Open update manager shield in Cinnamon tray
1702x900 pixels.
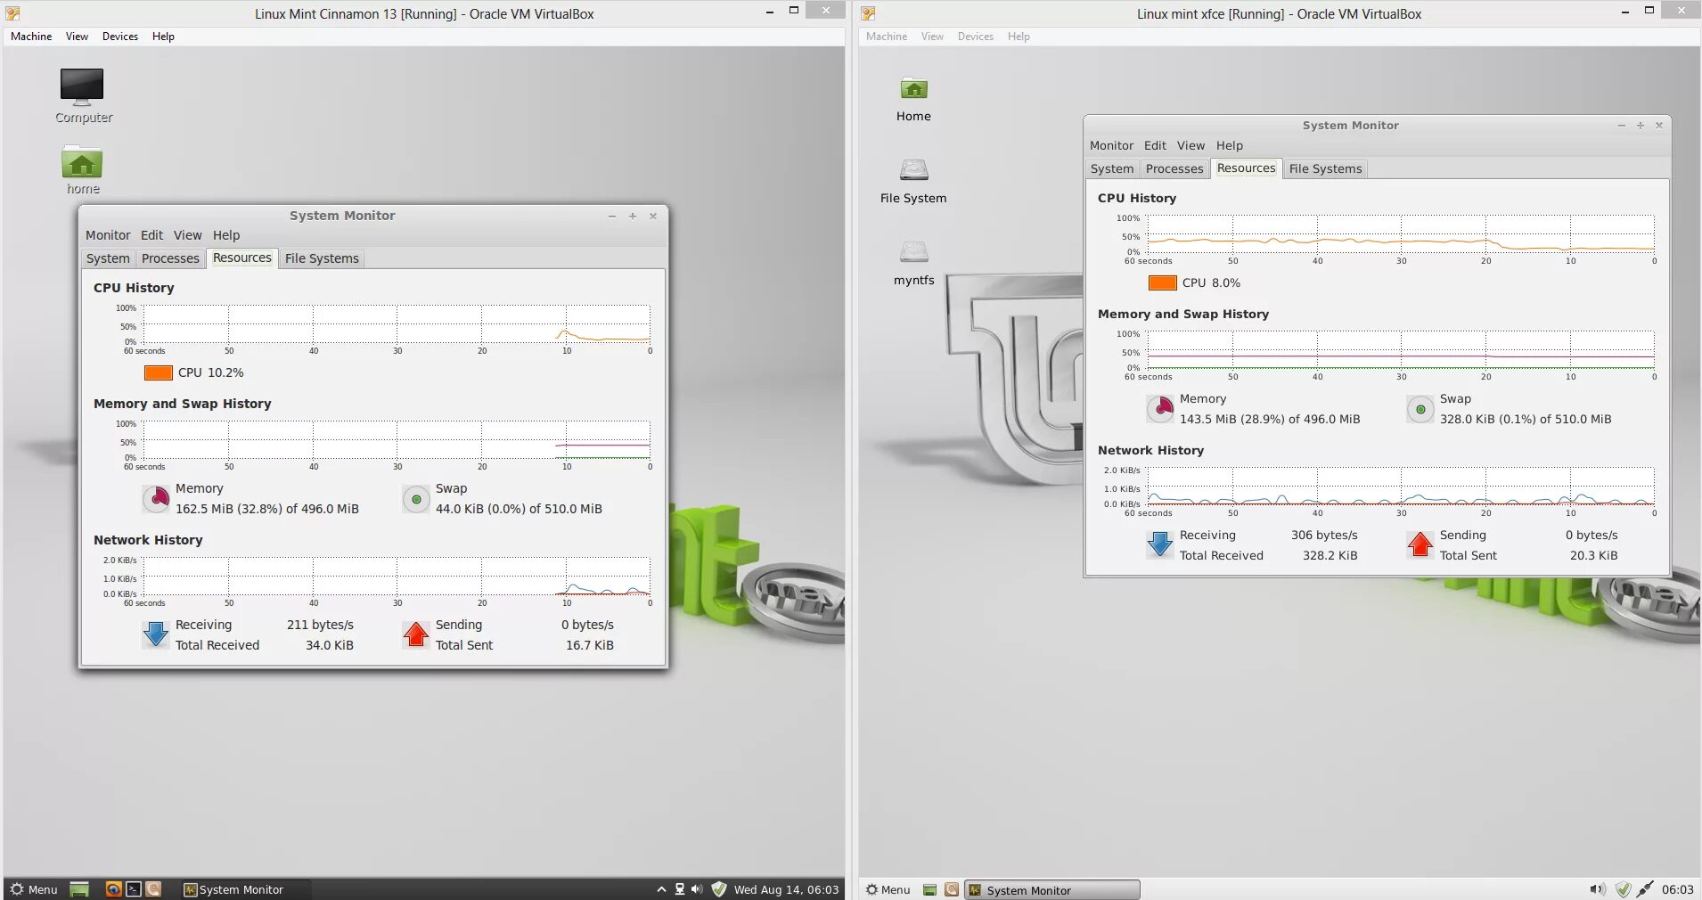coord(719,889)
